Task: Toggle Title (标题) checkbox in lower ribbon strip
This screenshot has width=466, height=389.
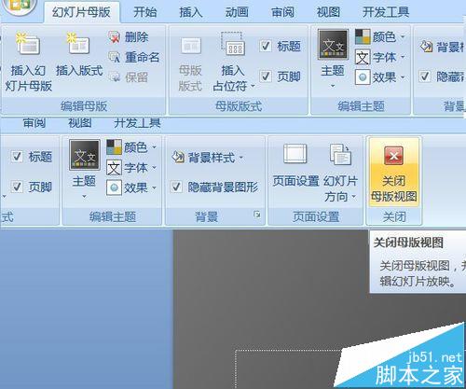Action: 17,157
